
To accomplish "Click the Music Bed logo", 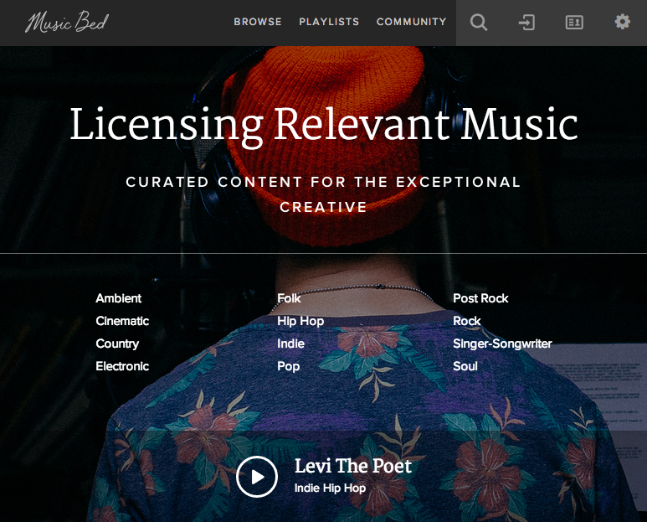I will point(67,22).
